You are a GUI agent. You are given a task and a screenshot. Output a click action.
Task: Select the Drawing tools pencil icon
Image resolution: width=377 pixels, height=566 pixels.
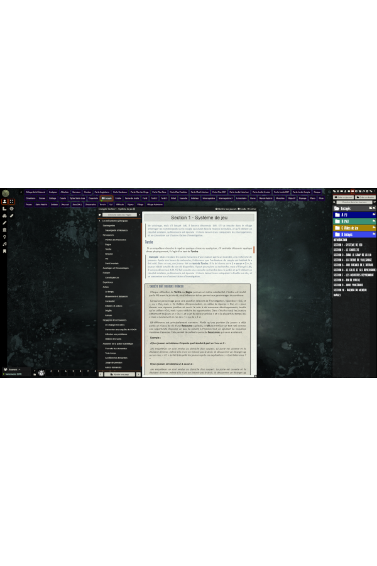click(4, 223)
